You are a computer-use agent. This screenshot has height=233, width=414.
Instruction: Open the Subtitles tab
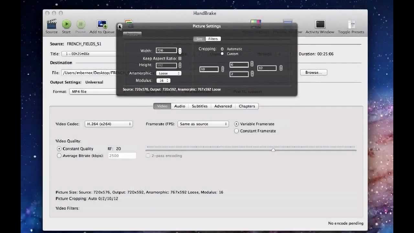click(200, 106)
